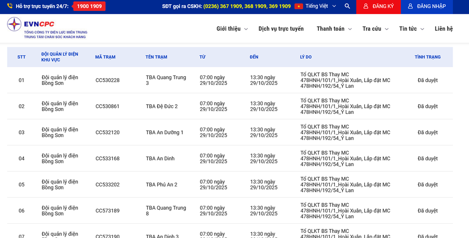The width and height of the screenshot is (469, 238).
Task: Select station code CC530228 cell
Action: [108, 80]
